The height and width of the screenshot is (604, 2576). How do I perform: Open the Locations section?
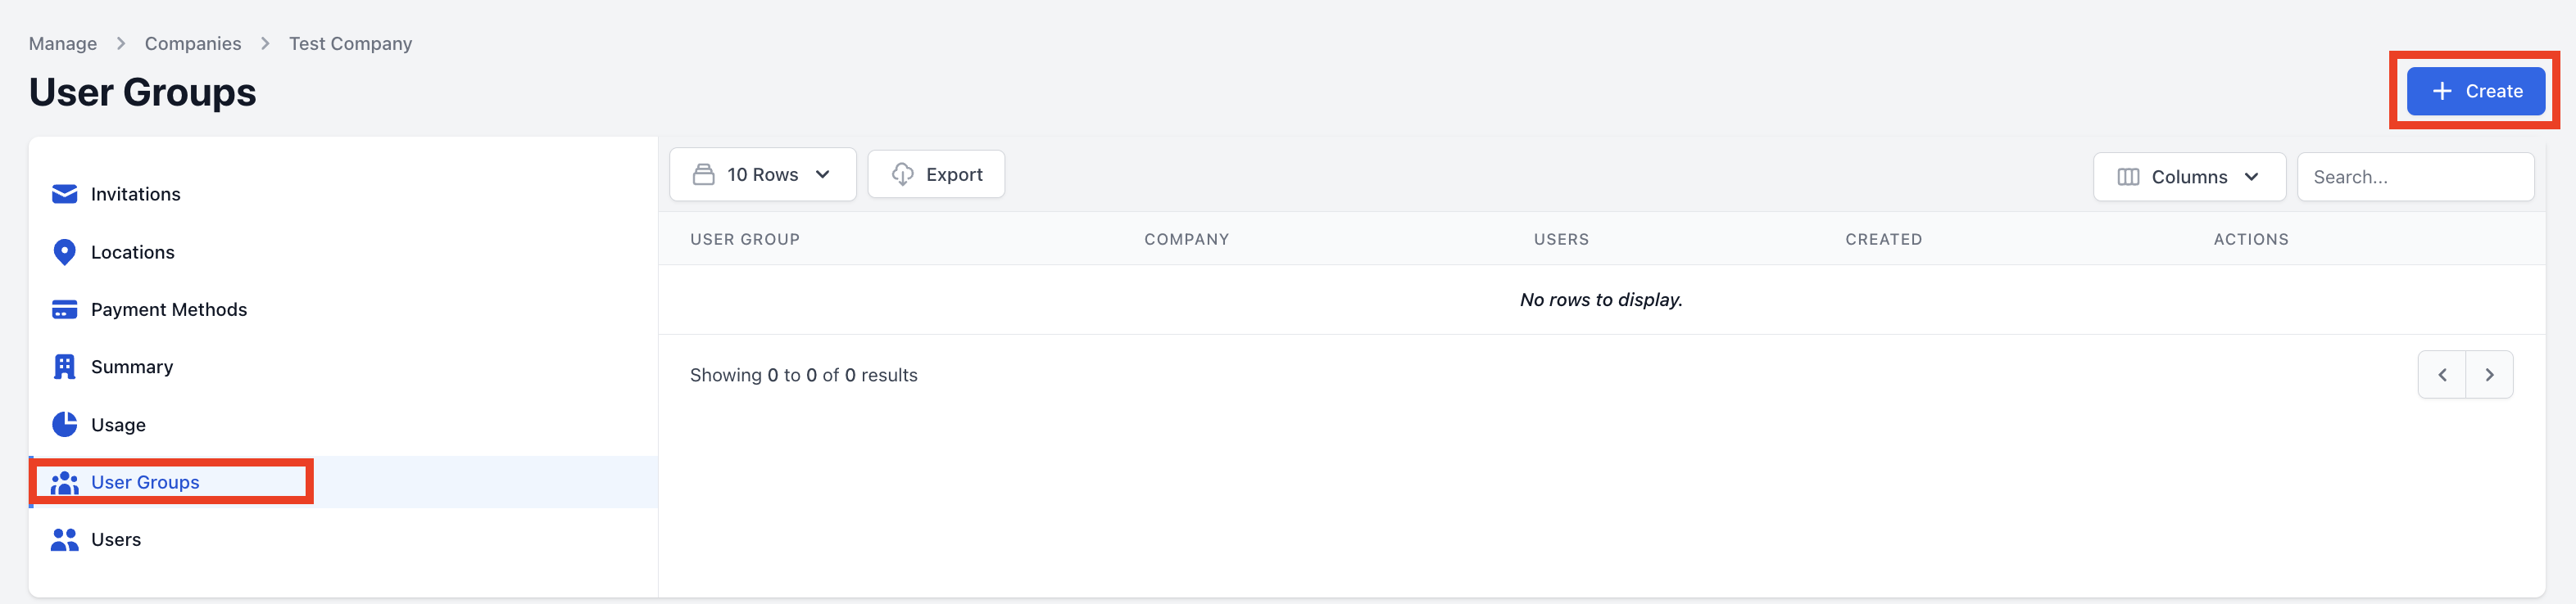coord(343,251)
